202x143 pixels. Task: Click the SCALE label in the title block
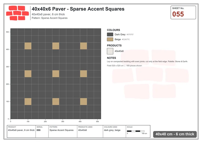coord(130,127)
